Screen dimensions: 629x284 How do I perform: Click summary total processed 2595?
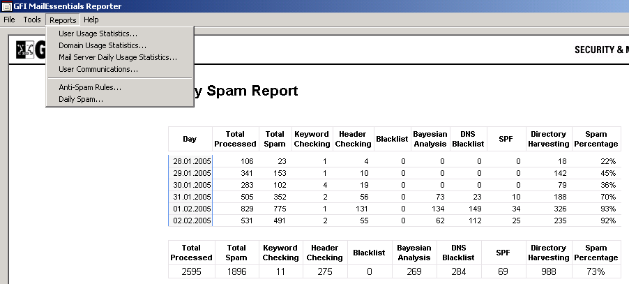191,271
